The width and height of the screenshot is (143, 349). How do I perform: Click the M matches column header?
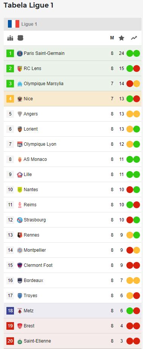[x=112, y=38]
